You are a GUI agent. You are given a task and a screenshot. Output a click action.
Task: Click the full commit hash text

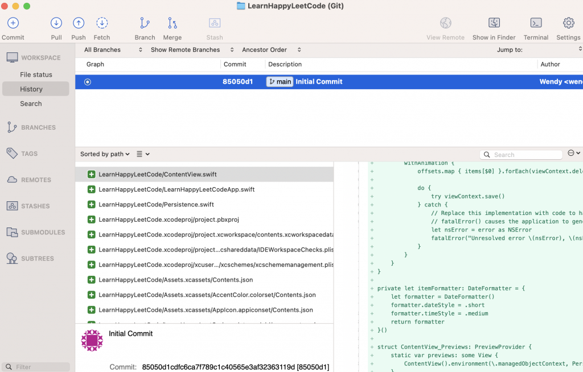click(x=235, y=367)
